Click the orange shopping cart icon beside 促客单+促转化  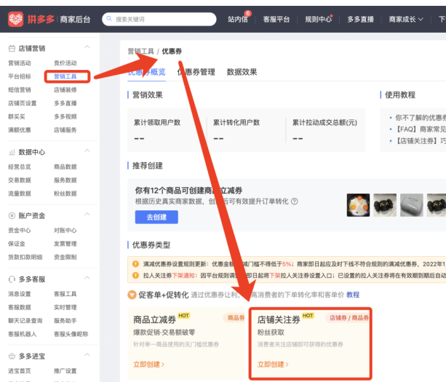coord(132,295)
